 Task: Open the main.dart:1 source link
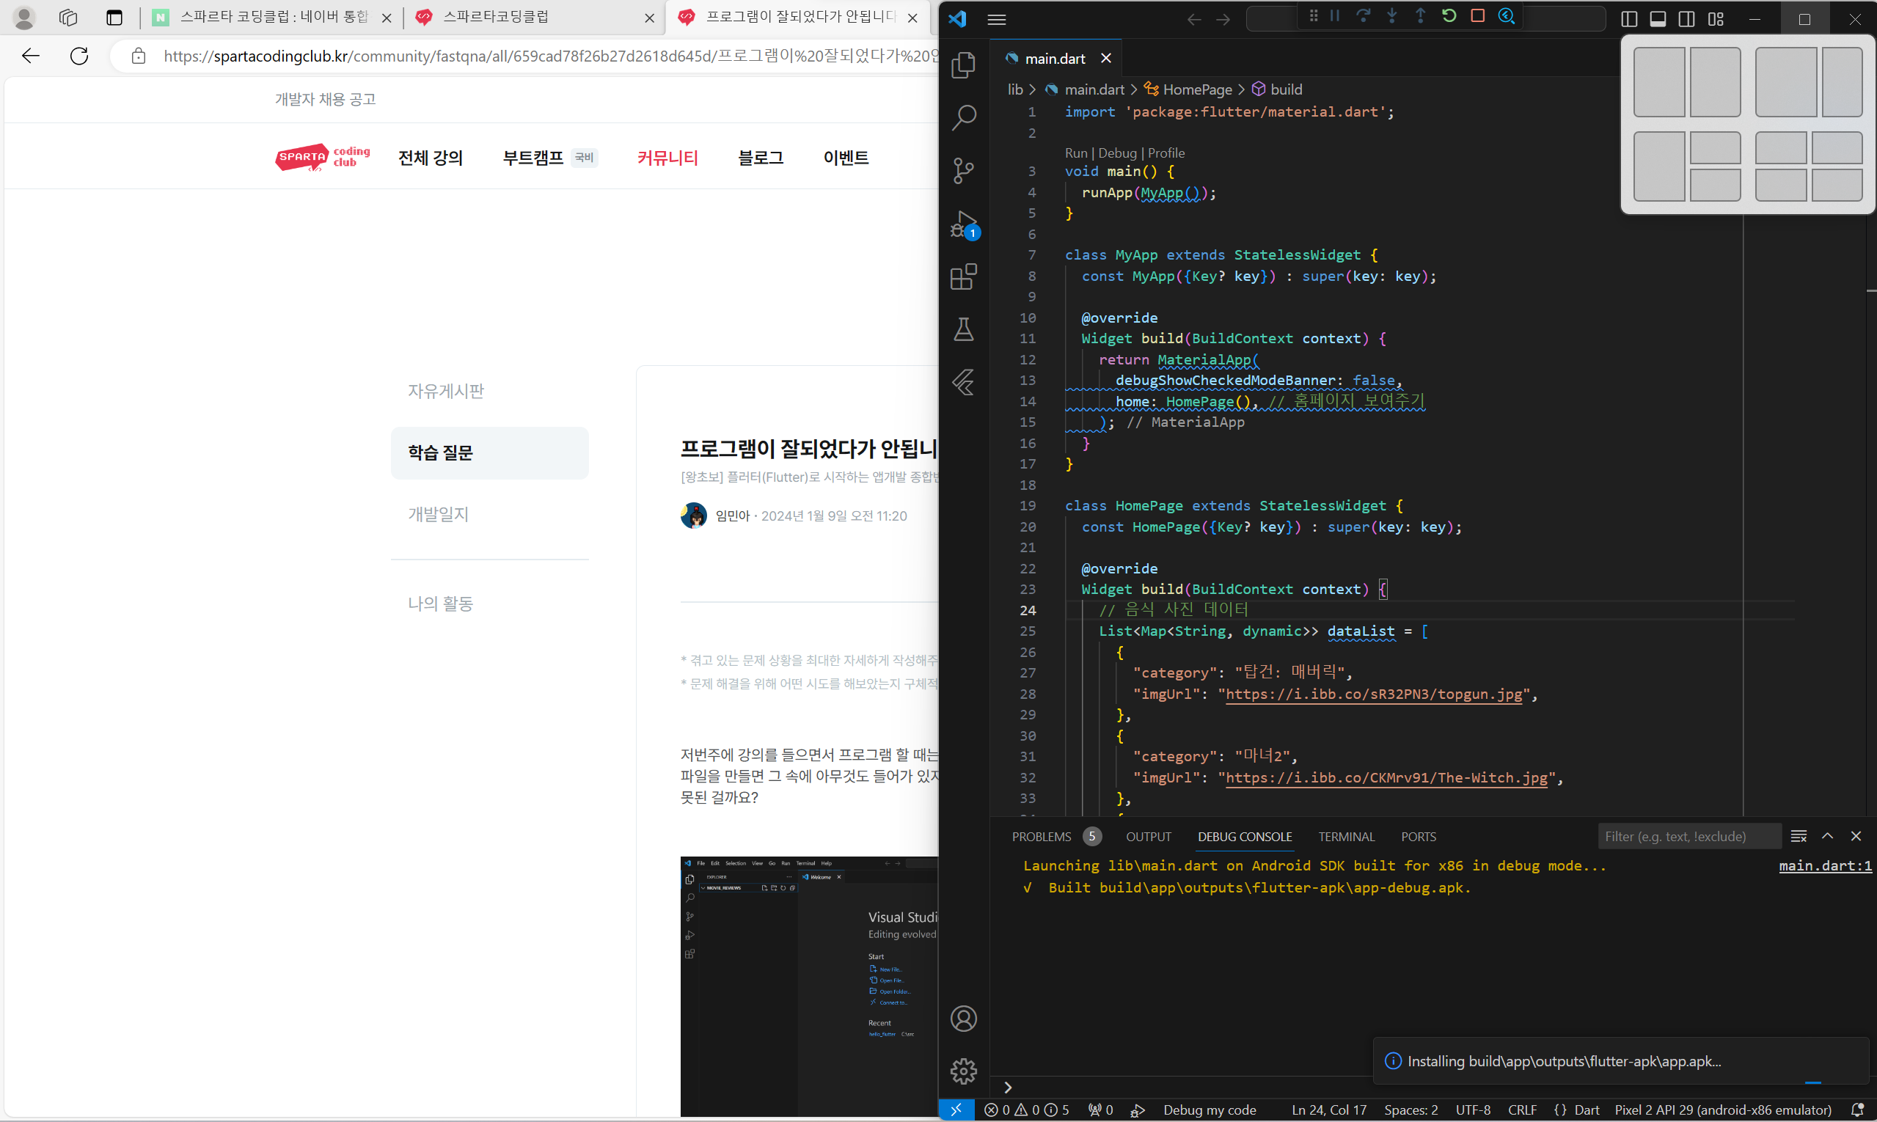pos(1825,865)
